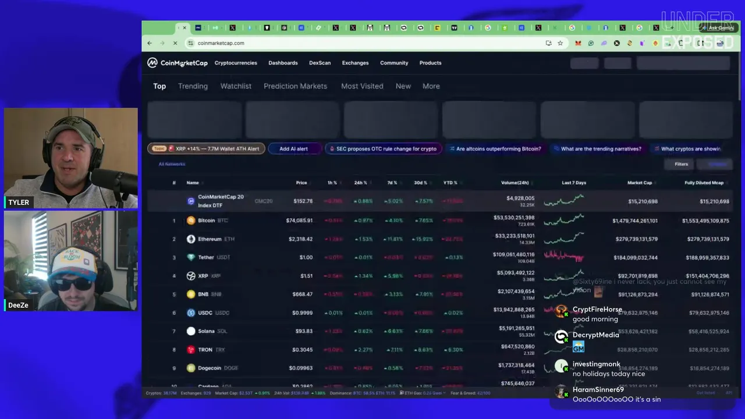Click the Dogecoin coin icon
This screenshot has width=745, height=419.
point(191,368)
